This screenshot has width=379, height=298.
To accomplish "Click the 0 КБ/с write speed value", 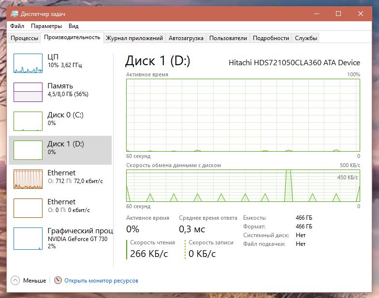I will click(202, 254).
